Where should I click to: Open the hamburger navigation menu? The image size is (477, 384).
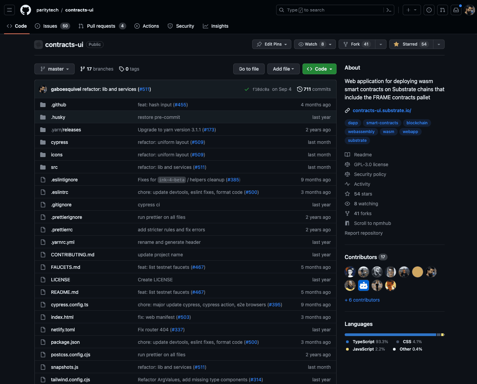(9, 10)
